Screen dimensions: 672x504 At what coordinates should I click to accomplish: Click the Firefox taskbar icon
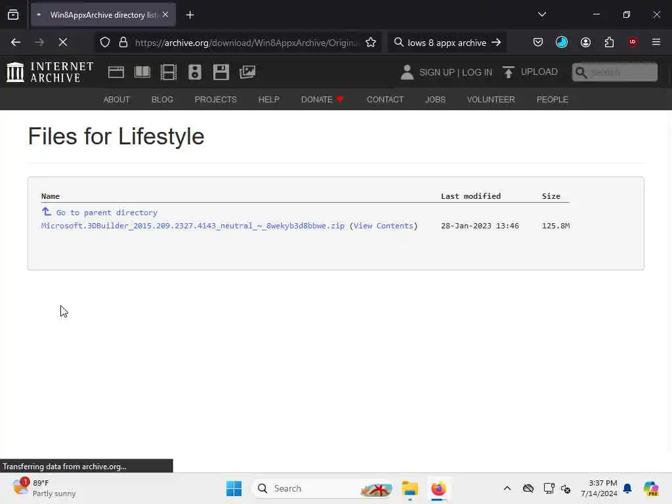438,488
